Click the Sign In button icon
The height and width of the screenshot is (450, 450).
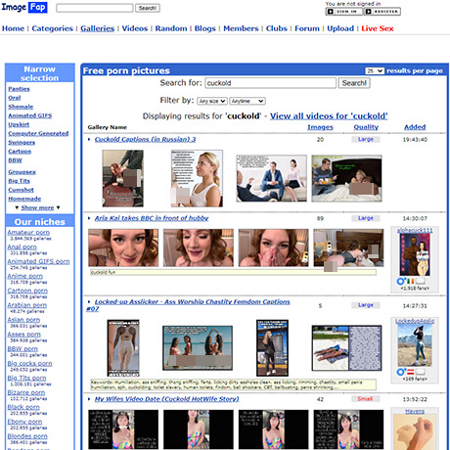[x=343, y=12]
